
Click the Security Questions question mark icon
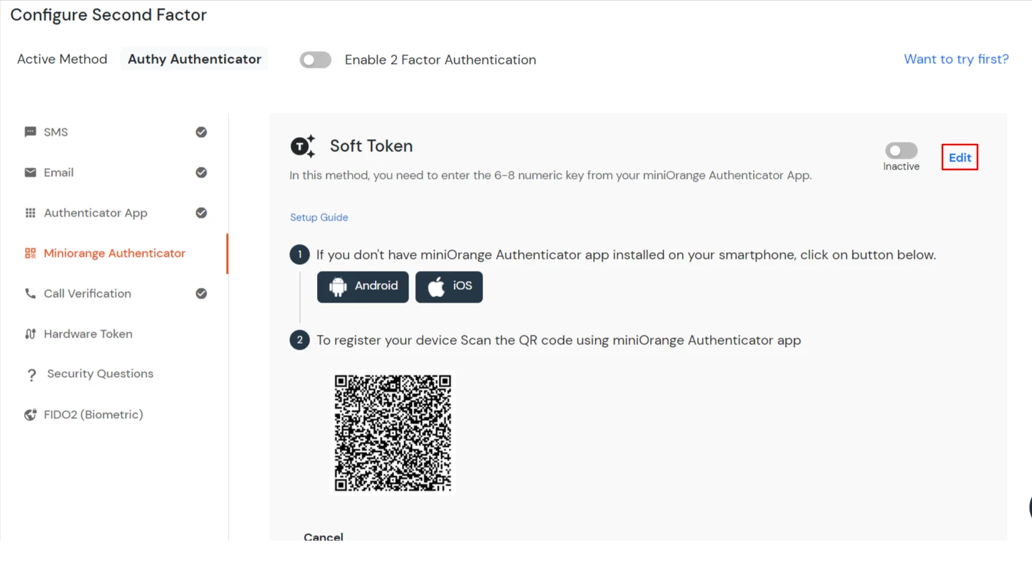tap(32, 374)
